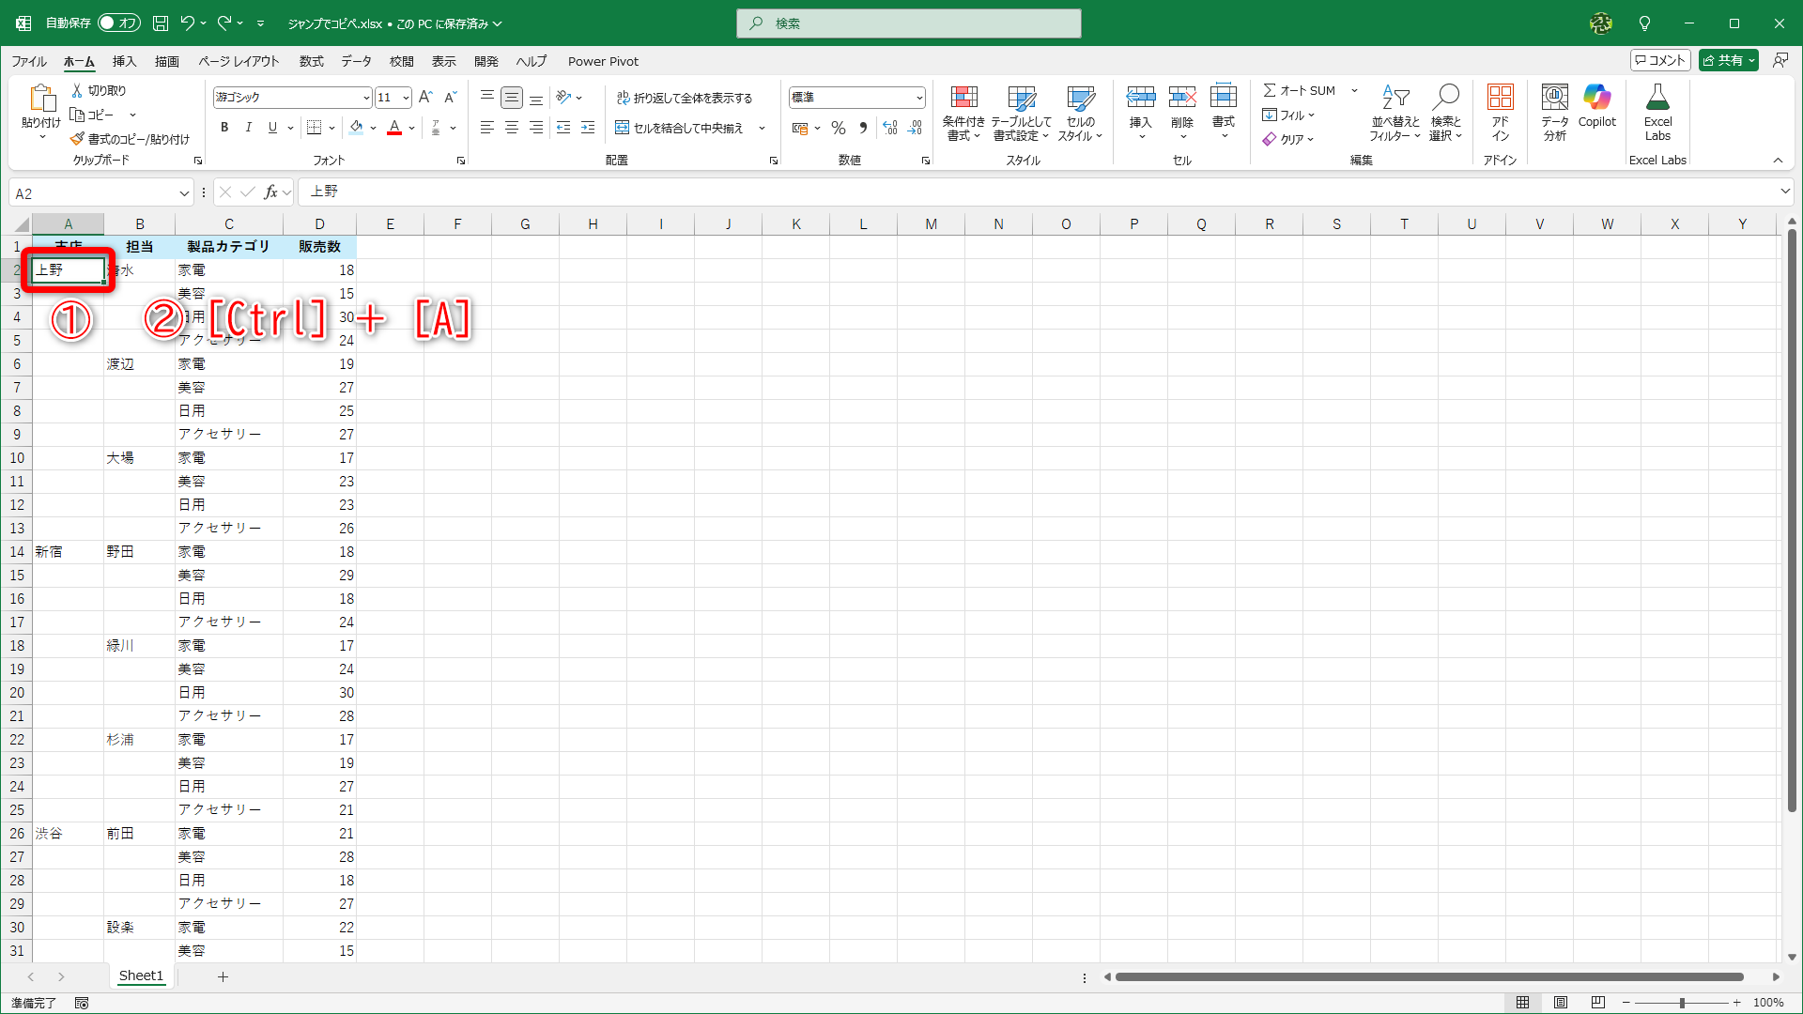Viewport: 1803px width, 1014px height.
Task: Click the Comments button
Action: point(1659,60)
